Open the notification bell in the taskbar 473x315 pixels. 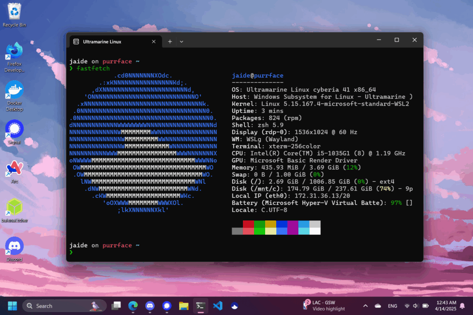coord(462,306)
